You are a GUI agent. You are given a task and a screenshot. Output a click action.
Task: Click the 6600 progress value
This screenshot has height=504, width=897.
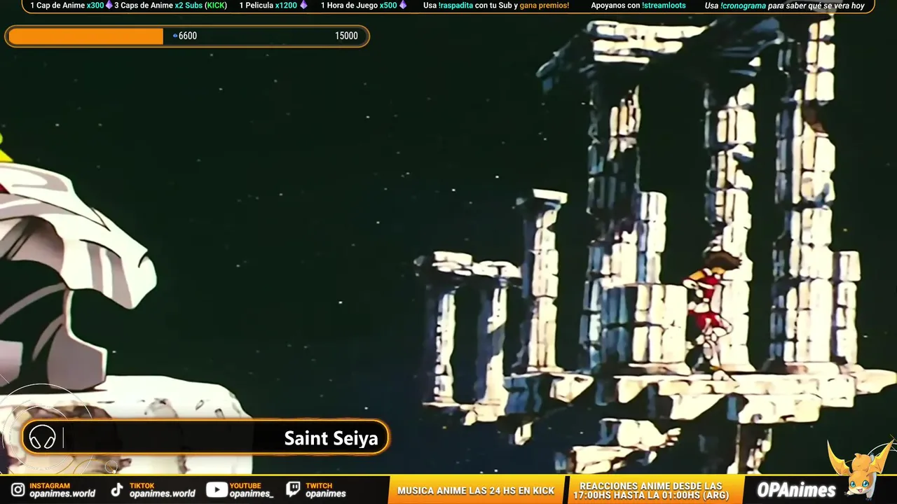tap(188, 36)
